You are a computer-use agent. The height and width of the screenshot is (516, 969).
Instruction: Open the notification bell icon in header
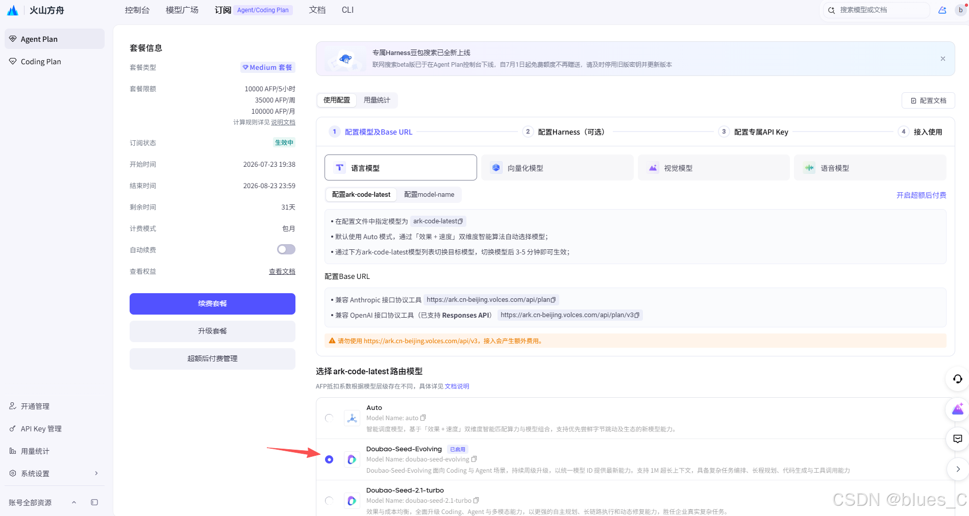click(942, 10)
